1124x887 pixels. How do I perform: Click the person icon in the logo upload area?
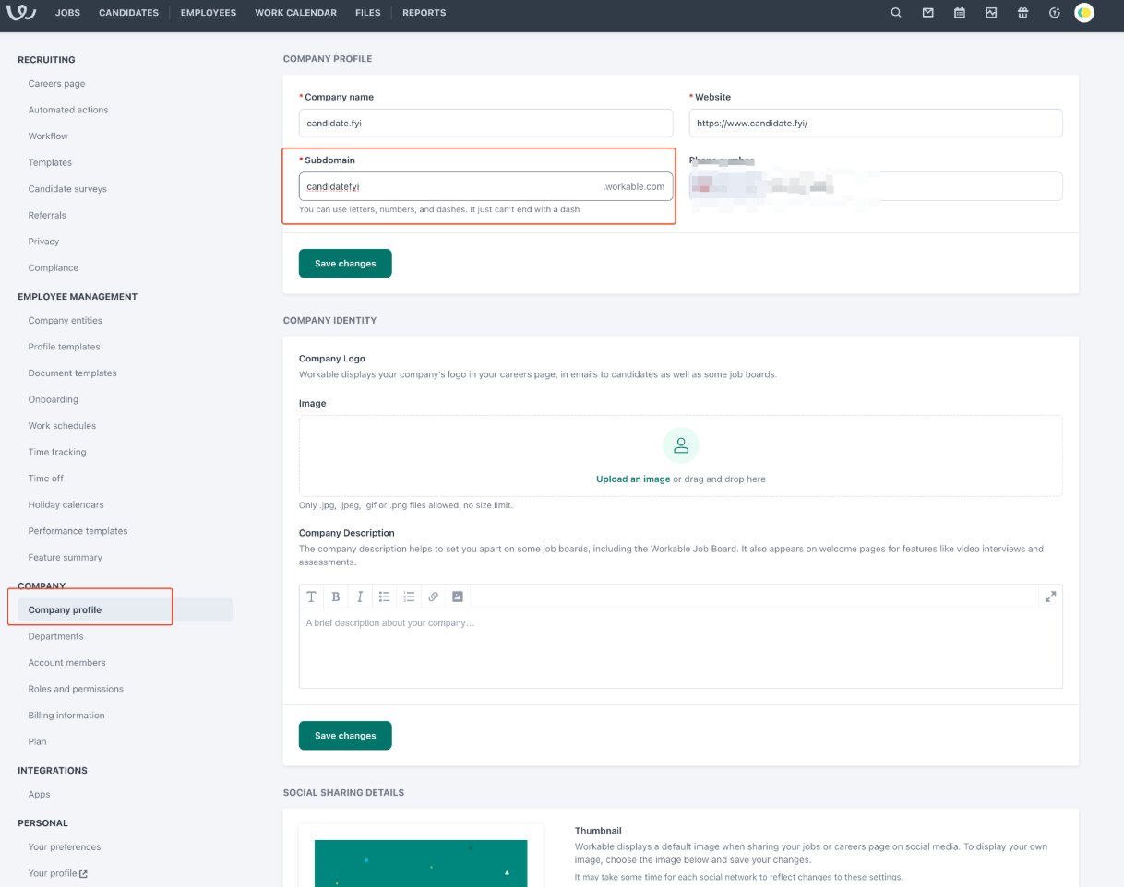[x=681, y=445]
